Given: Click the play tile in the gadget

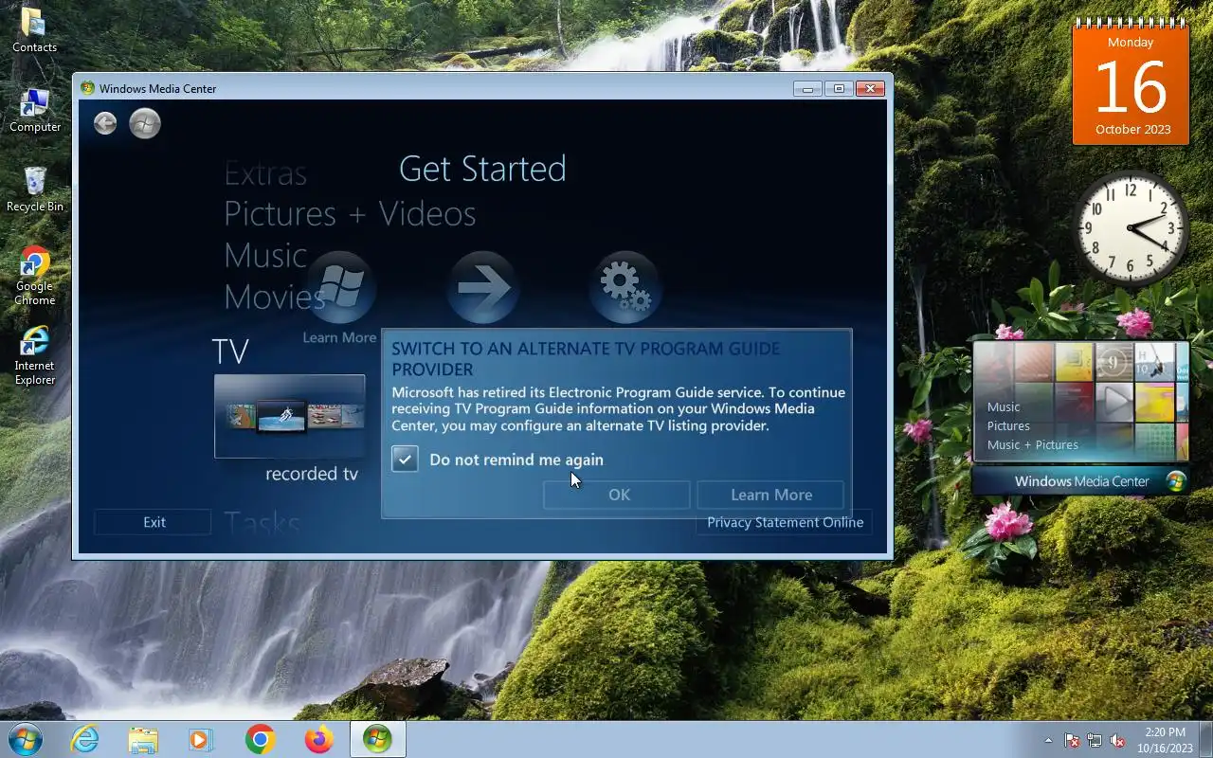Looking at the screenshot, I should point(1114,401).
